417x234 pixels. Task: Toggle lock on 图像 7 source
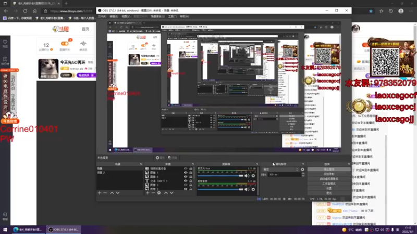pyautogui.click(x=190, y=173)
